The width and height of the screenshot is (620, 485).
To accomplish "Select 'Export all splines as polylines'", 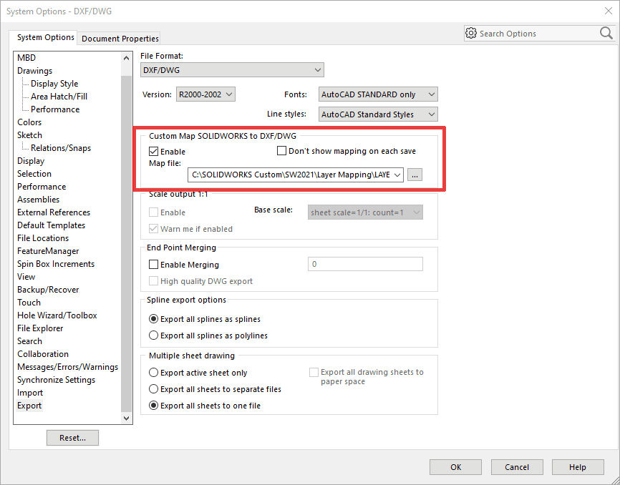I will [153, 335].
